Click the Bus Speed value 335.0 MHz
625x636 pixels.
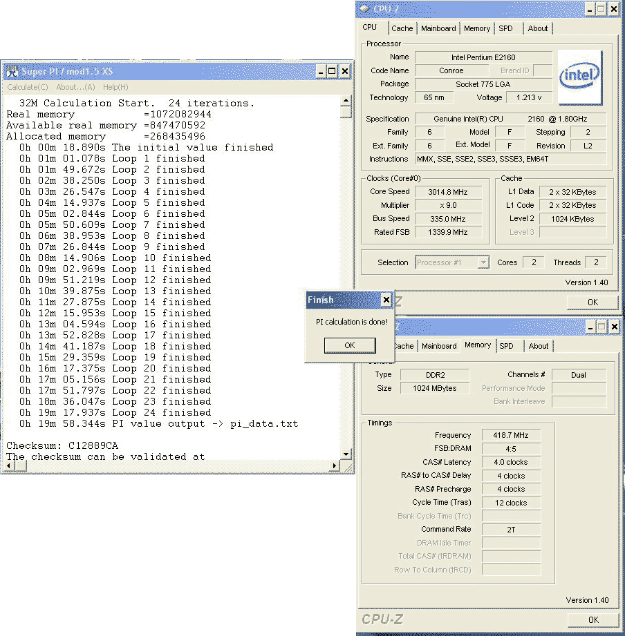tap(448, 219)
